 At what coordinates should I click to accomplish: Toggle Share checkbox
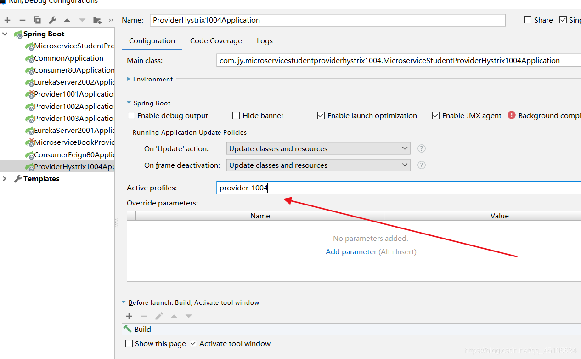pos(528,20)
